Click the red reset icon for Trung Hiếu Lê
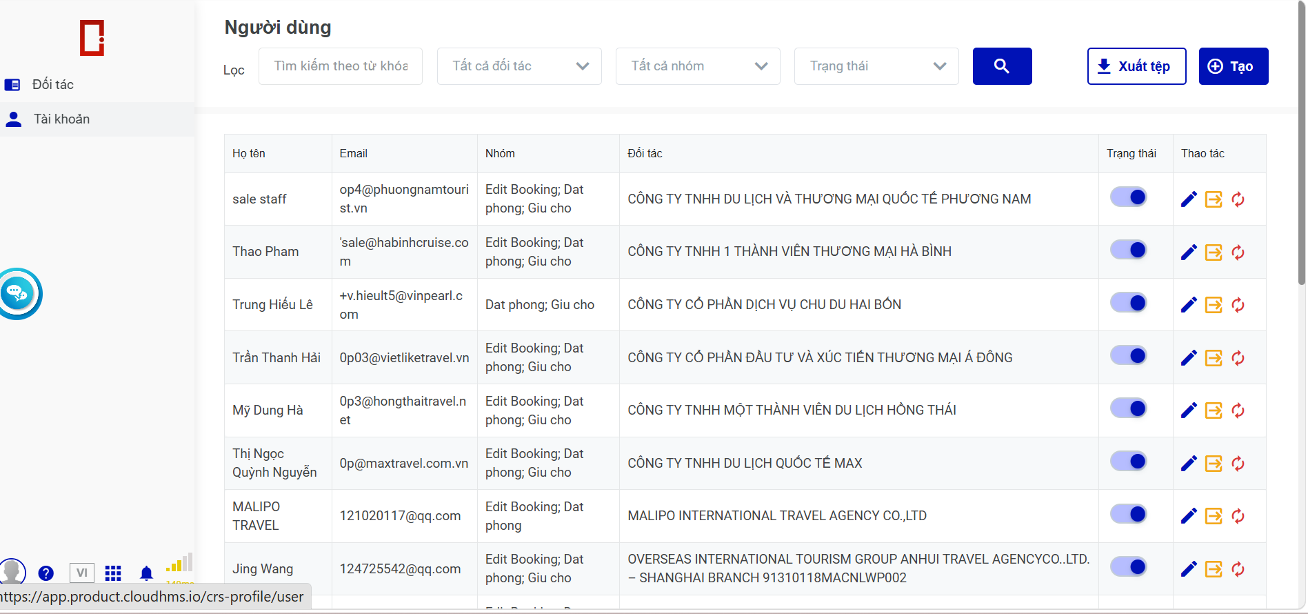 pyautogui.click(x=1238, y=305)
